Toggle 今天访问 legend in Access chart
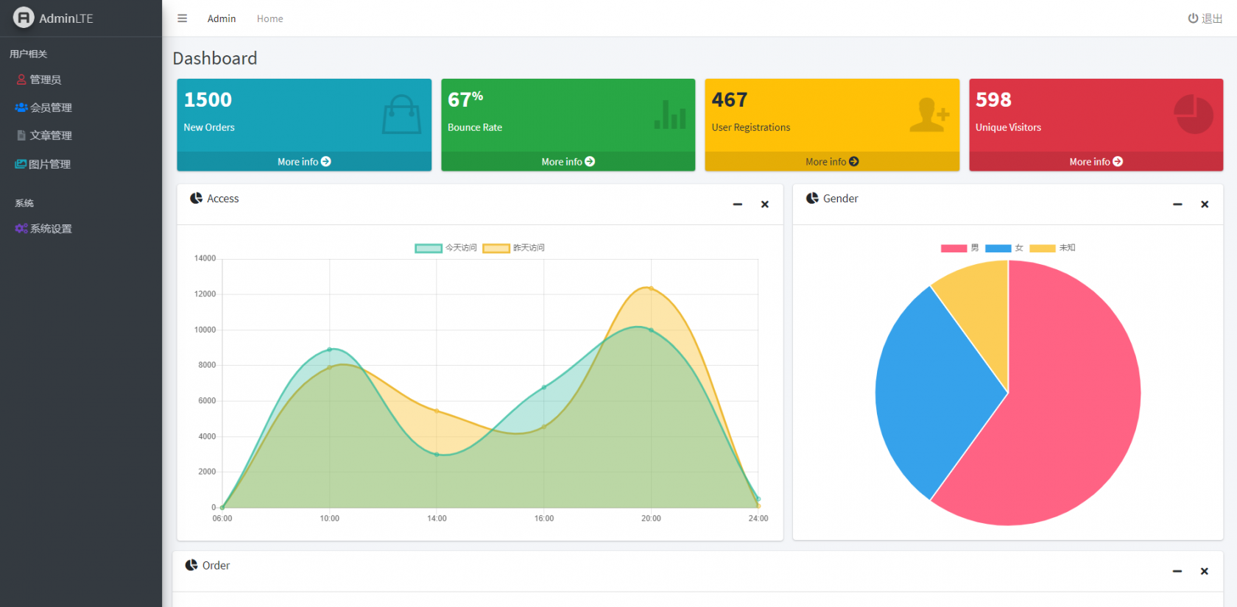Image resolution: width=1237 pixels, height=607 pixels. pos(445,248)
